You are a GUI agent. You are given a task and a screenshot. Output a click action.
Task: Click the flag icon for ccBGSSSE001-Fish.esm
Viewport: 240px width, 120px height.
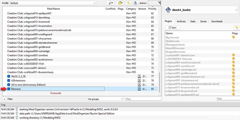click(x=233, y=59)
